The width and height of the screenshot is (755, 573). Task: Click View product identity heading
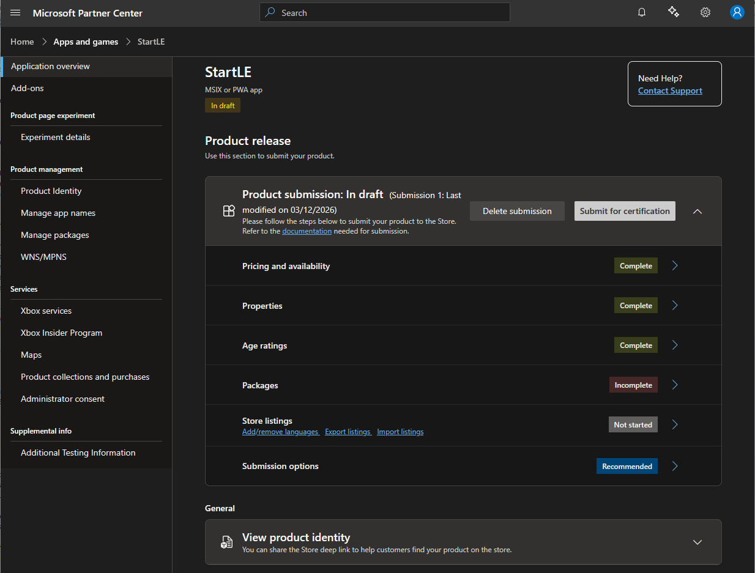click(x=296, y=537)
